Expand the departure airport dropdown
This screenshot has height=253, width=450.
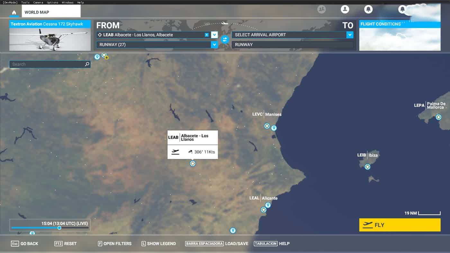[214, 35]
